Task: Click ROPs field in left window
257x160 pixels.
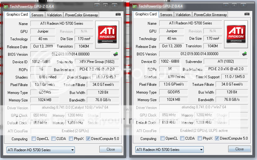Action: 41,69
